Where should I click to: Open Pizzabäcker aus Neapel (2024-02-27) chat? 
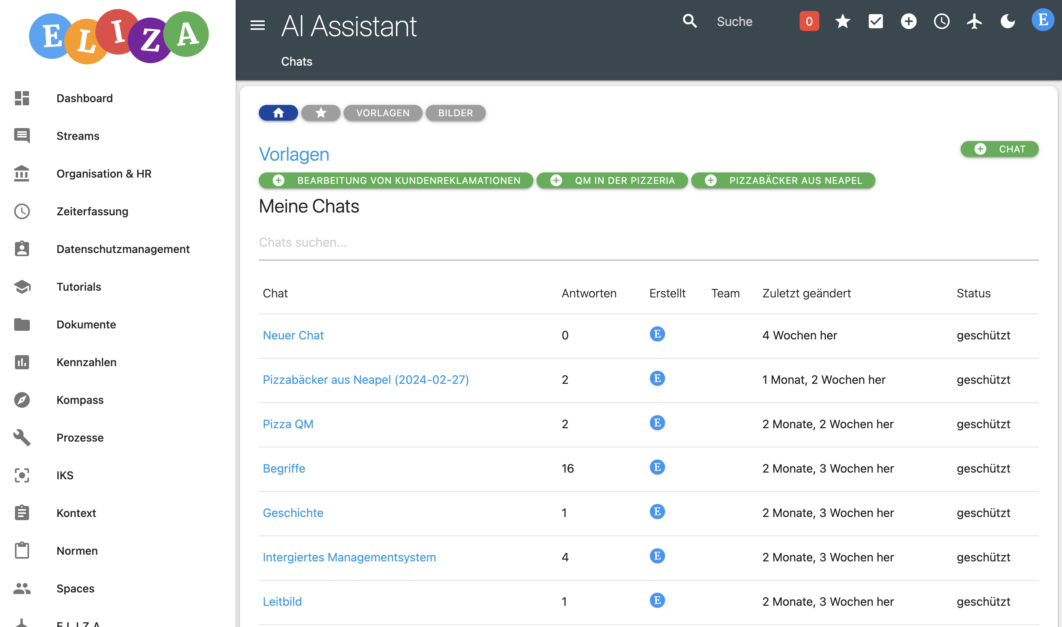[366, 379]
